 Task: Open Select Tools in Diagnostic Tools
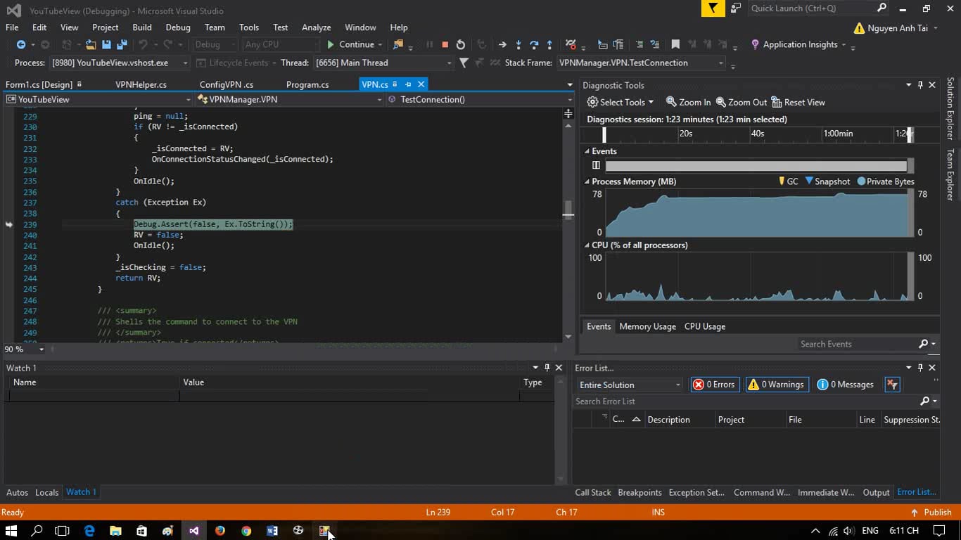620,102
